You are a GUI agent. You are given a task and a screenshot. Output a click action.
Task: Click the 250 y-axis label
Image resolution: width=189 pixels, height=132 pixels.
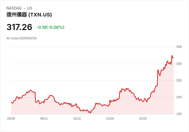pyautogui.click(x=179, y=81)
